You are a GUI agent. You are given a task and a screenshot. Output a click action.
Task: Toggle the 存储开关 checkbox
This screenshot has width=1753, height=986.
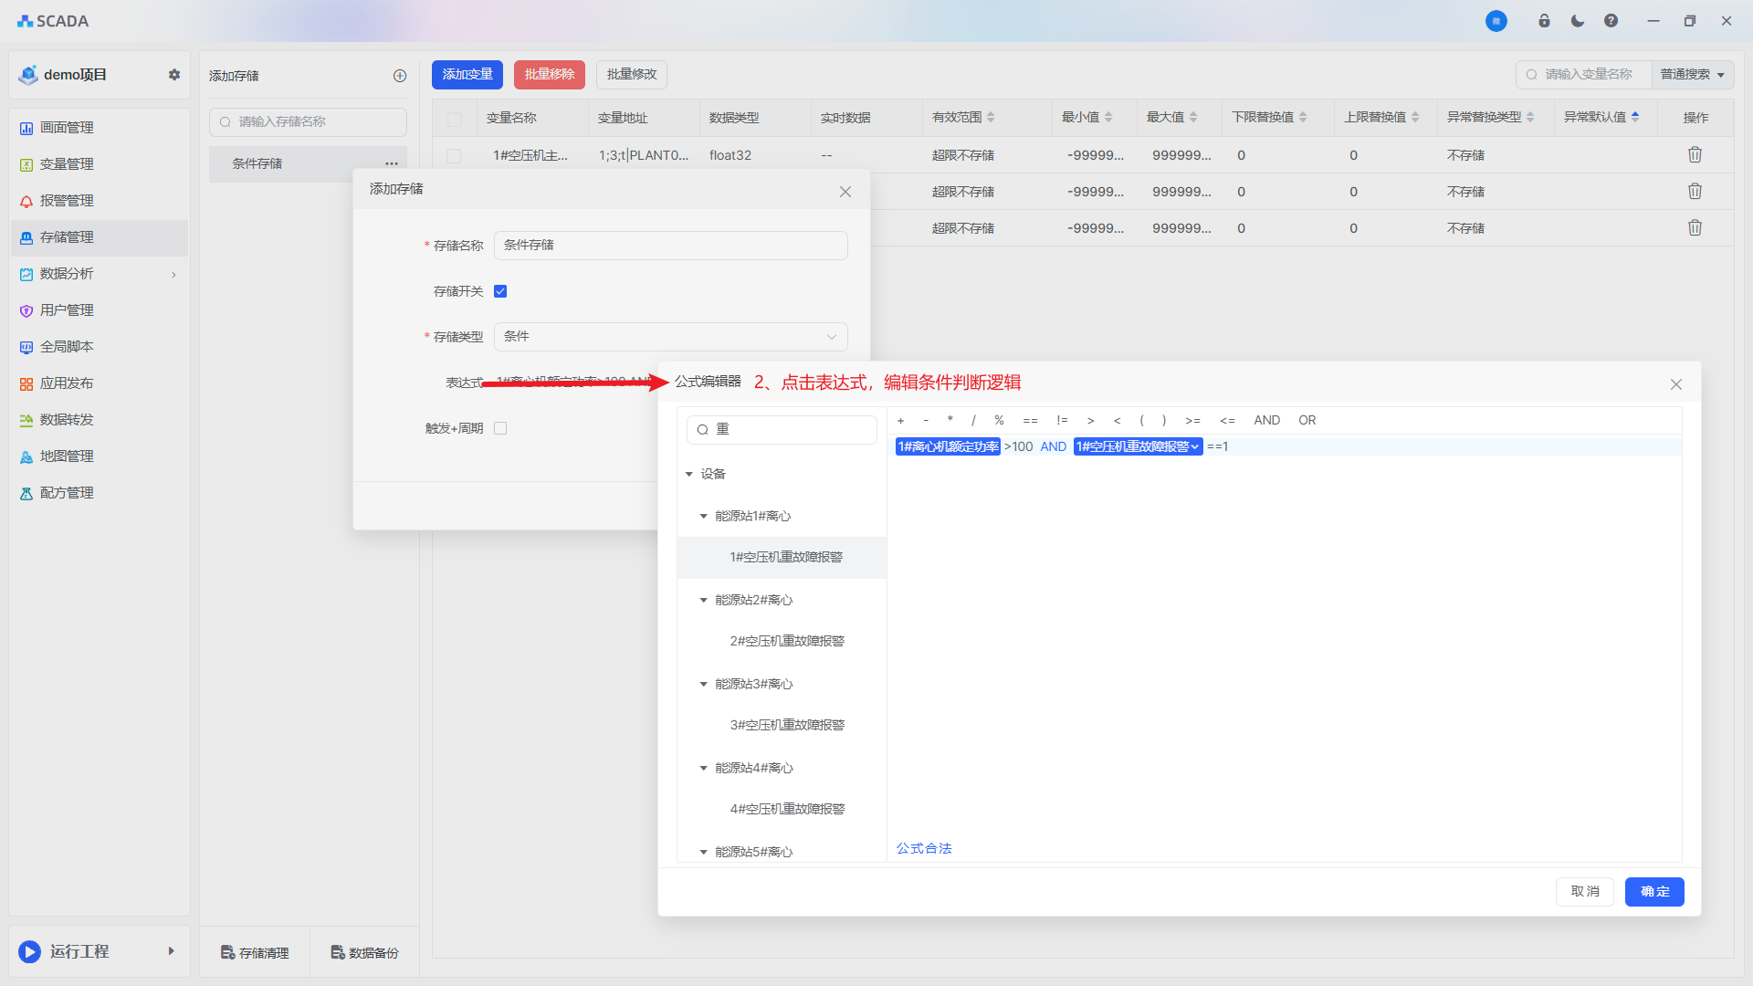coord(500,291)
